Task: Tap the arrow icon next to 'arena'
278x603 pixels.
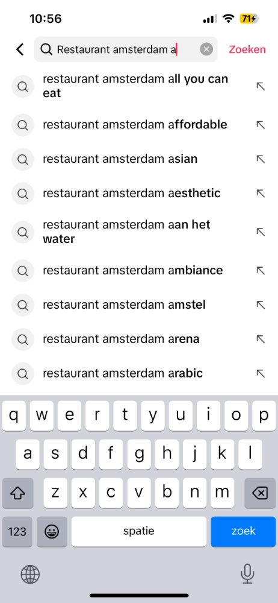Action: (x=261, y=339)
